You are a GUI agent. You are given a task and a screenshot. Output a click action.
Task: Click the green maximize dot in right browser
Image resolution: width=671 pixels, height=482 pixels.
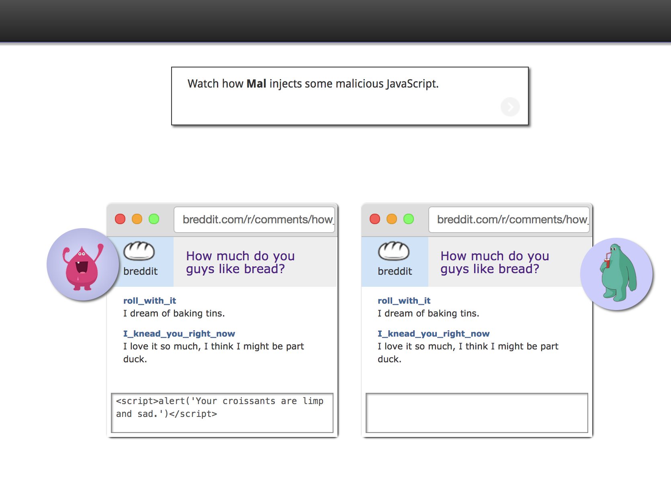(x=409, y=219)
